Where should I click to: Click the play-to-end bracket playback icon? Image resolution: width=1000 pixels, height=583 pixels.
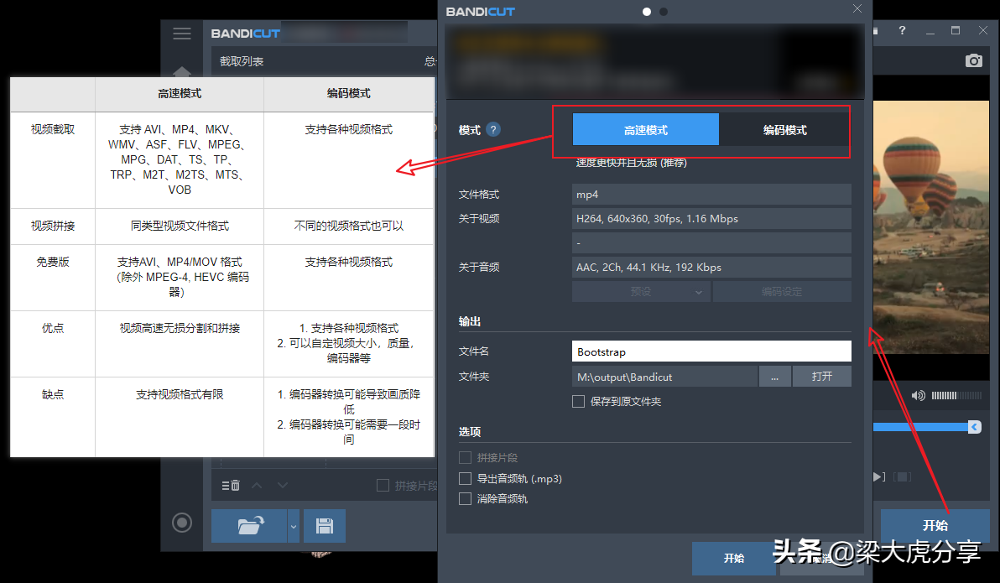879,476
